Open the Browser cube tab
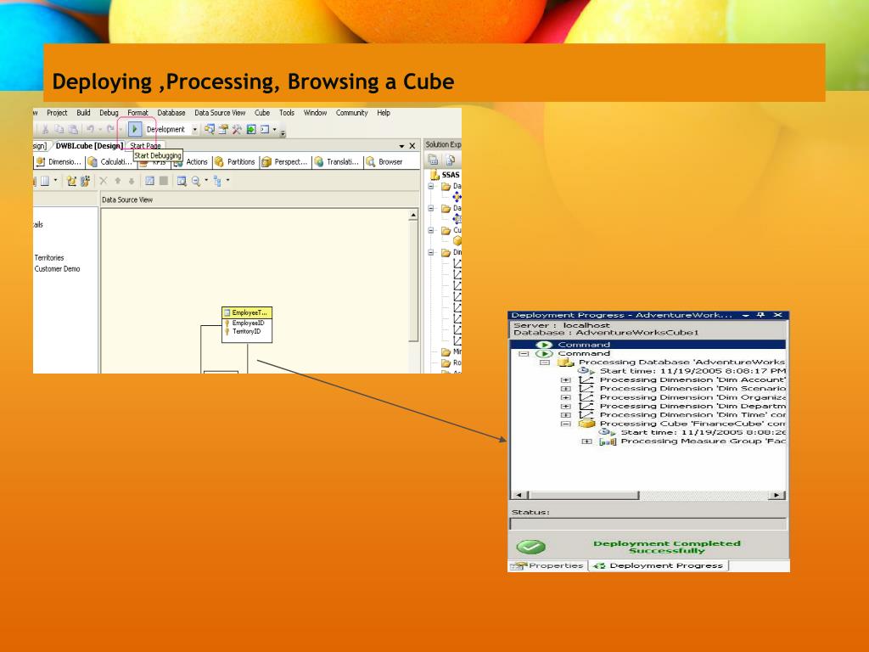The height and width of the screenshot is (652, 869). pyautogui.click(x=384, y=162)
